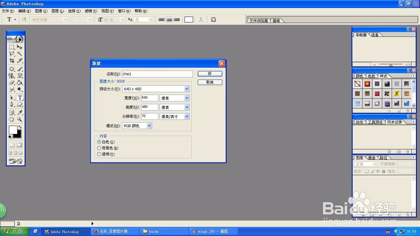
Task: Select the Healing Brush tool
Action: (x=11, y=69)
